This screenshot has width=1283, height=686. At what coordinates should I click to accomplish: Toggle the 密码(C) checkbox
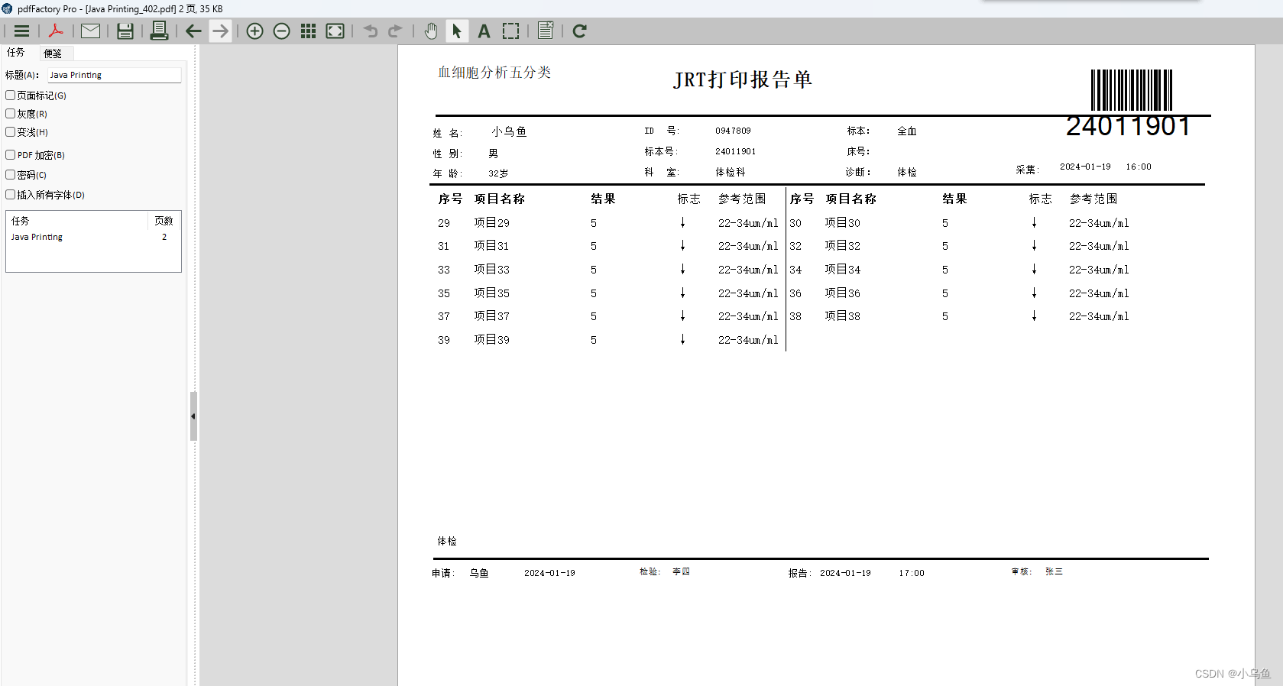click(x=11, y=175)
